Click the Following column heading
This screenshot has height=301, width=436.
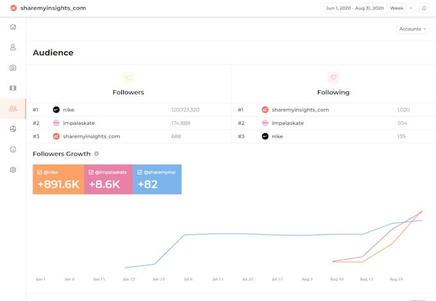(x=333, y=92)
